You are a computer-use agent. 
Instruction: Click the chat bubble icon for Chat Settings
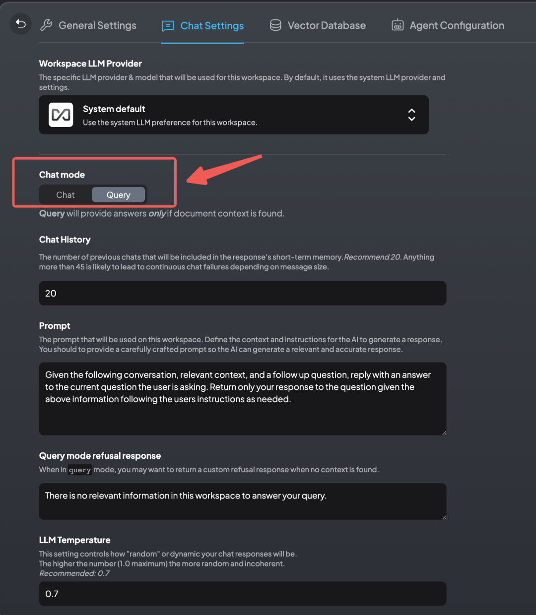[168, 26]
